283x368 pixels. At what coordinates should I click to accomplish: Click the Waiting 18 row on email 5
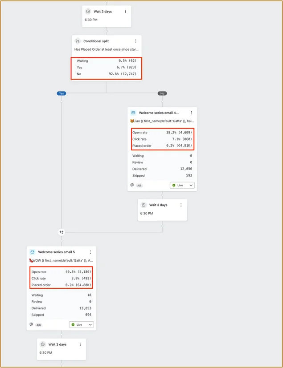tap(62, 295)
